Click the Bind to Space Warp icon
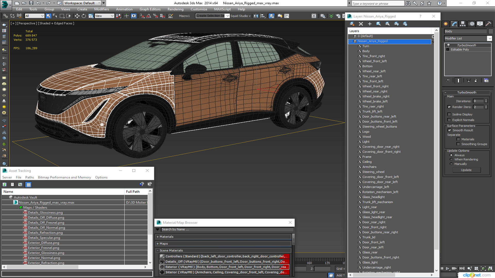 (x=19, y=16)
